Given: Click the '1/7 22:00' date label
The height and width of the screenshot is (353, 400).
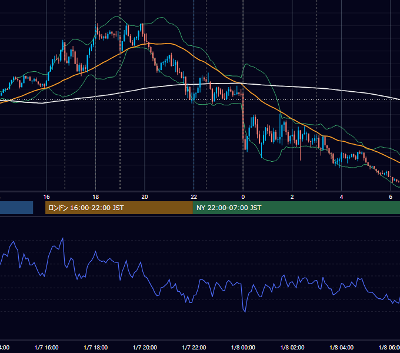Looking at the screenshot, I should (x=194, y=347).
